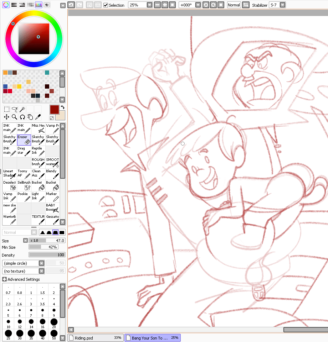Click the Undo arrow in toolbar

click(x=71, y=5)
